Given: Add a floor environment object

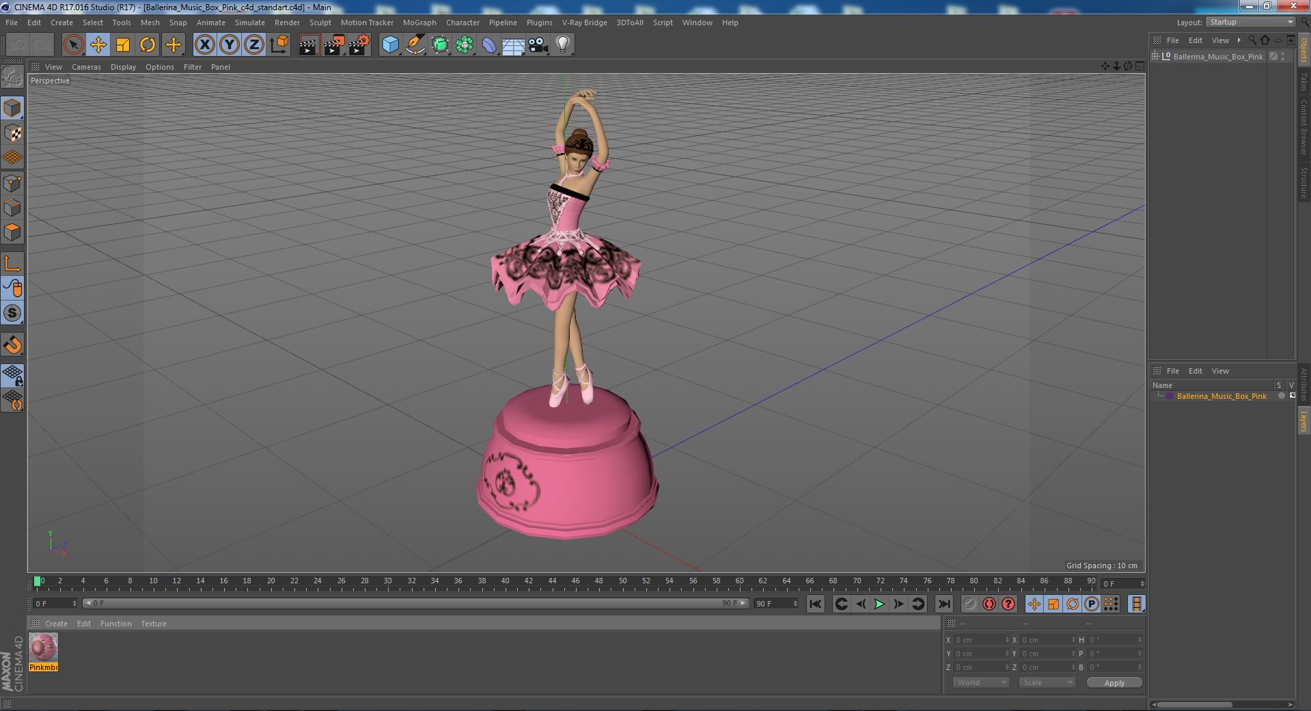Looking at the screenshot, I should (513, 45).
